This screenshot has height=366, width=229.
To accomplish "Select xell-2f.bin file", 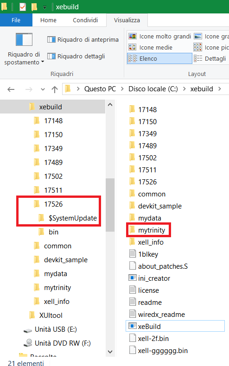I will [x=149, y=339].
